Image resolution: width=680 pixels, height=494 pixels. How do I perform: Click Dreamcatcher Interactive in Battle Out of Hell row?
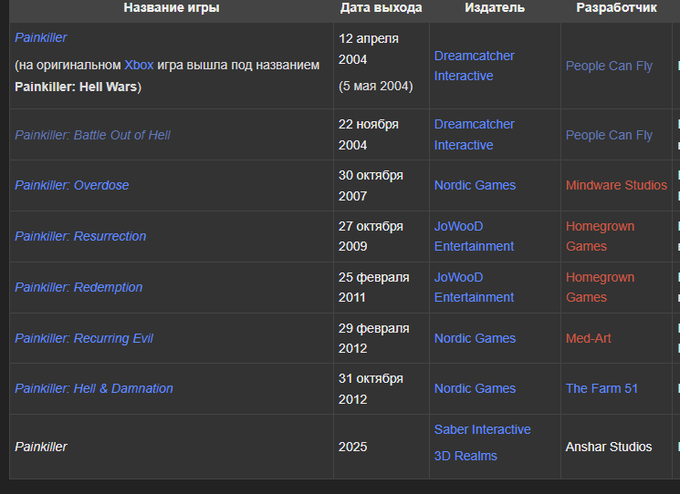pos(474,135)
